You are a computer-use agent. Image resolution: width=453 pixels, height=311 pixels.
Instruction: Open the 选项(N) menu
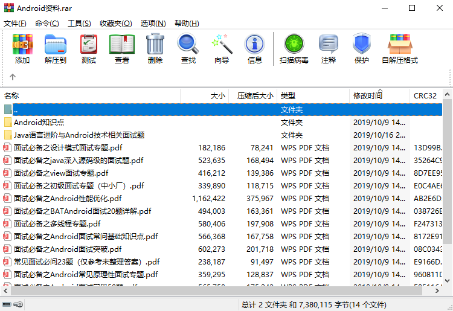click(153, 24)
